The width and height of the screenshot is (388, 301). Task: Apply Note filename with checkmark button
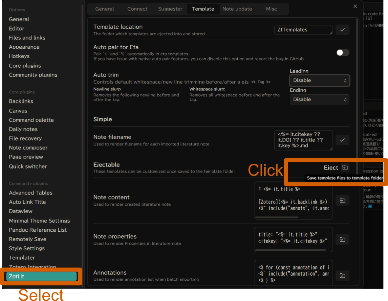[342, 140]
